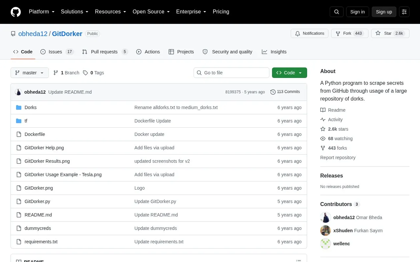Screen dimensions: 420x262
Task: Open the Security and quality tab
Action: [228, 52]
